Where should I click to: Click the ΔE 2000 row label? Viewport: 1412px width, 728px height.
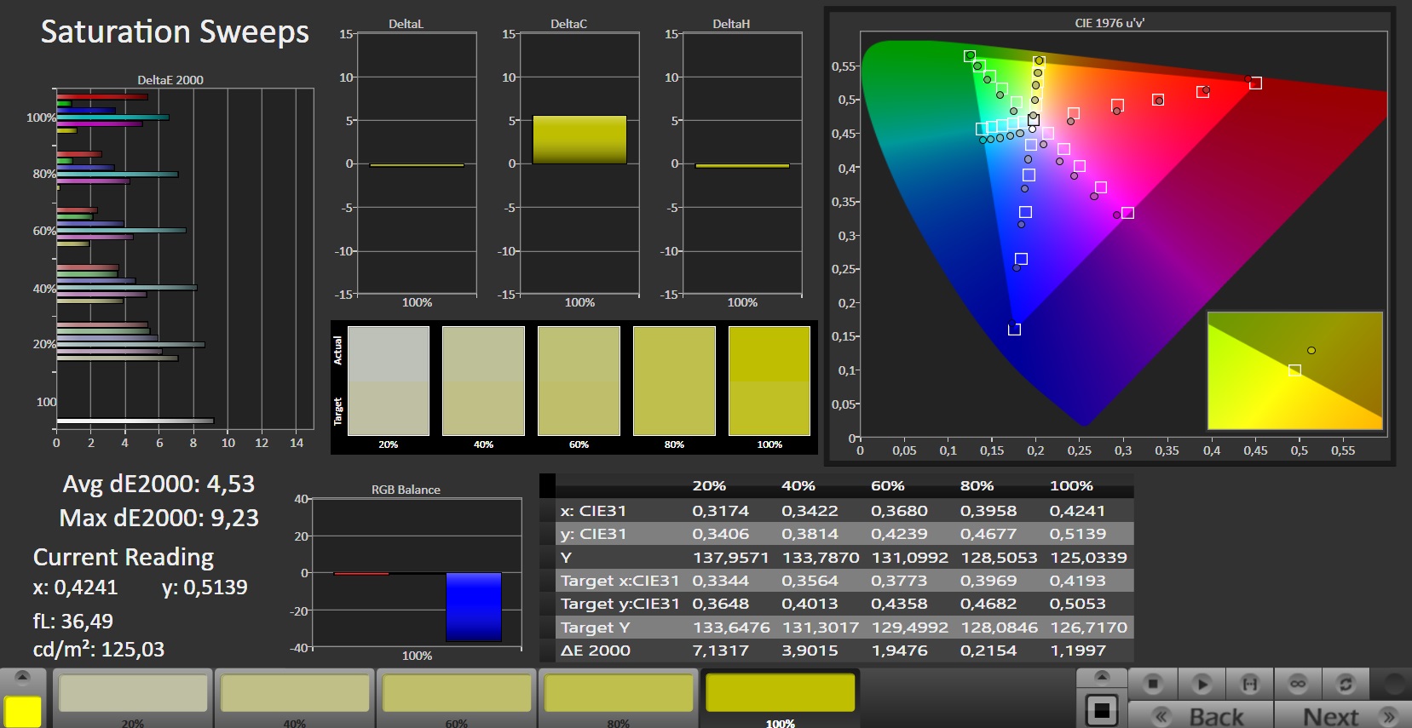[x=595, y=651]
